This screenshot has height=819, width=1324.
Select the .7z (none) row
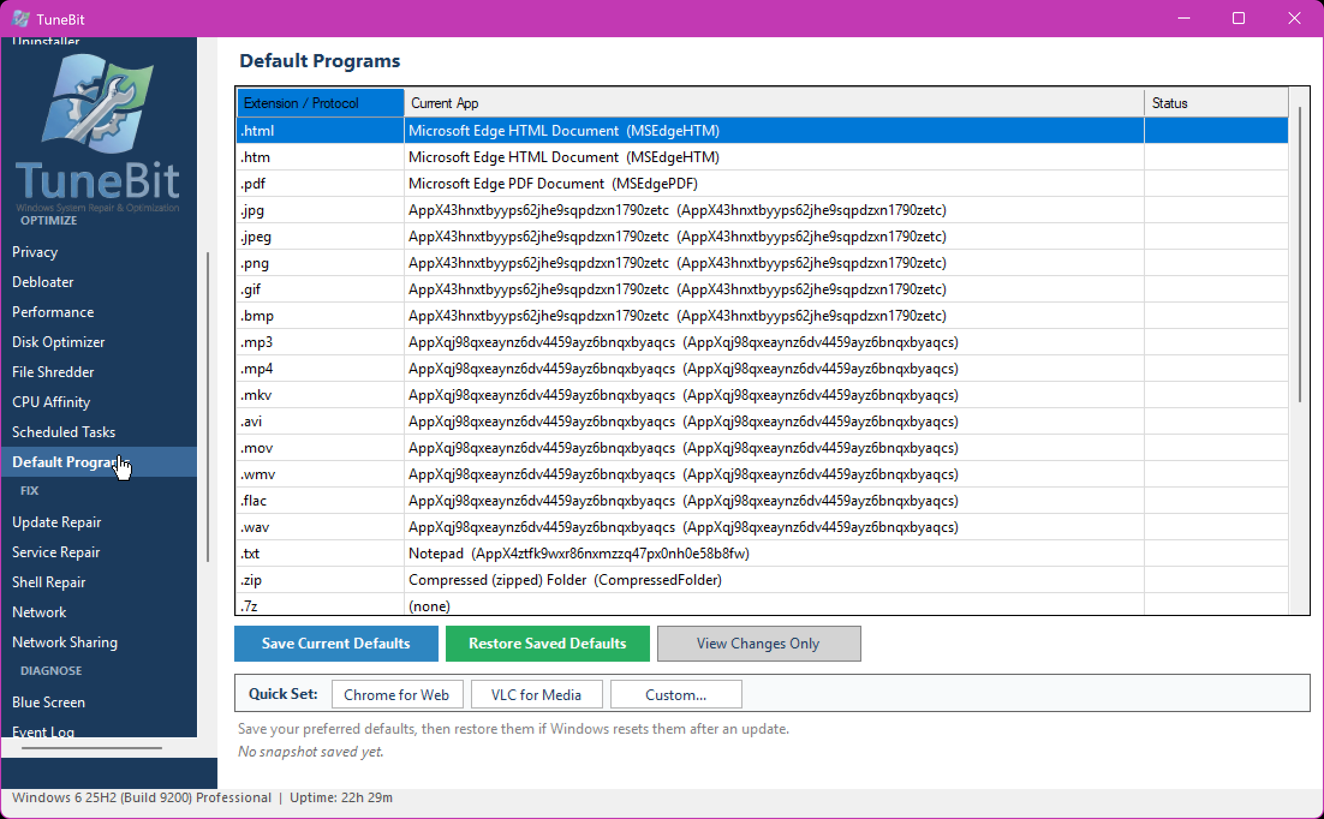(762, 605)
